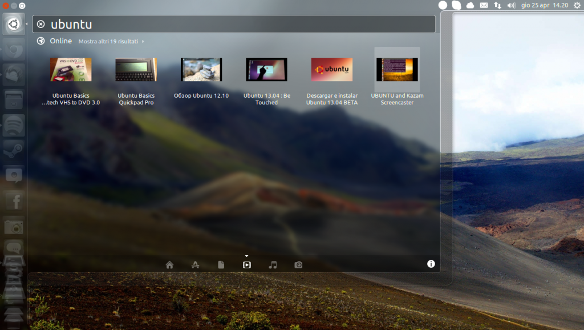Open the cloud sync indicator in the panel
This screenshot has width=584, height=330.
tap(470, 5)
